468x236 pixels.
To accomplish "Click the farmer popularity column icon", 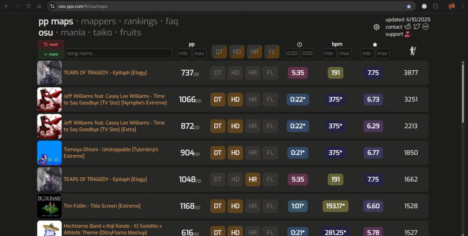I will [413, 51].
